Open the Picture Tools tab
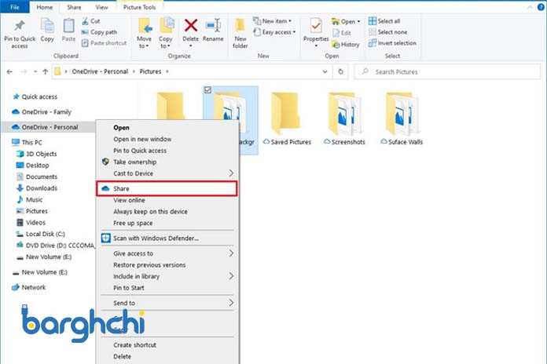 pos(139,7)
